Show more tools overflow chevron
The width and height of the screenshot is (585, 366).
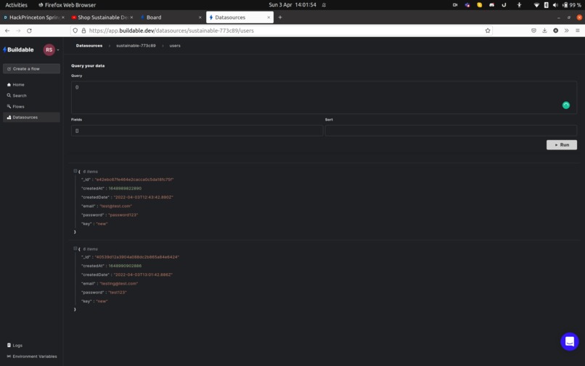pos(566,30)
